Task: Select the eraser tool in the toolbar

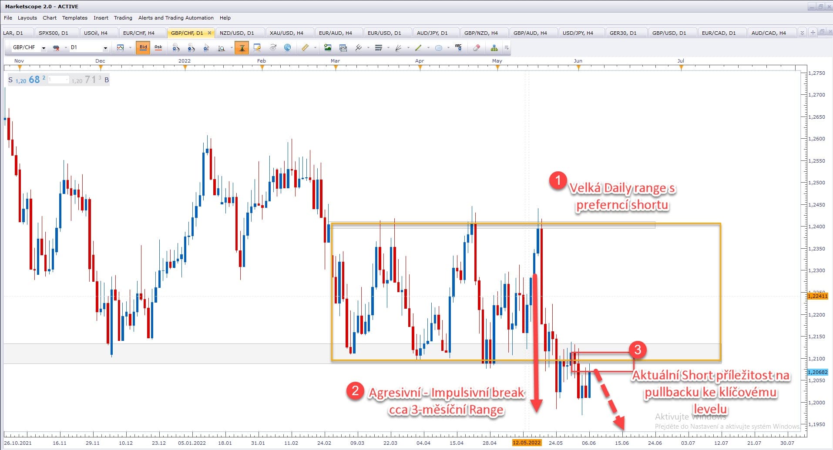Action: (x=477, y=47)
